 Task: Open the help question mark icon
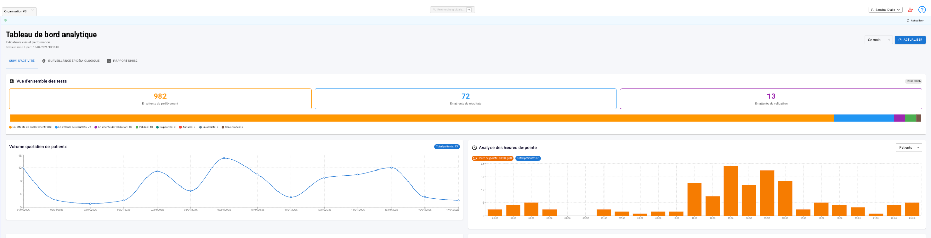coord(922,10)
